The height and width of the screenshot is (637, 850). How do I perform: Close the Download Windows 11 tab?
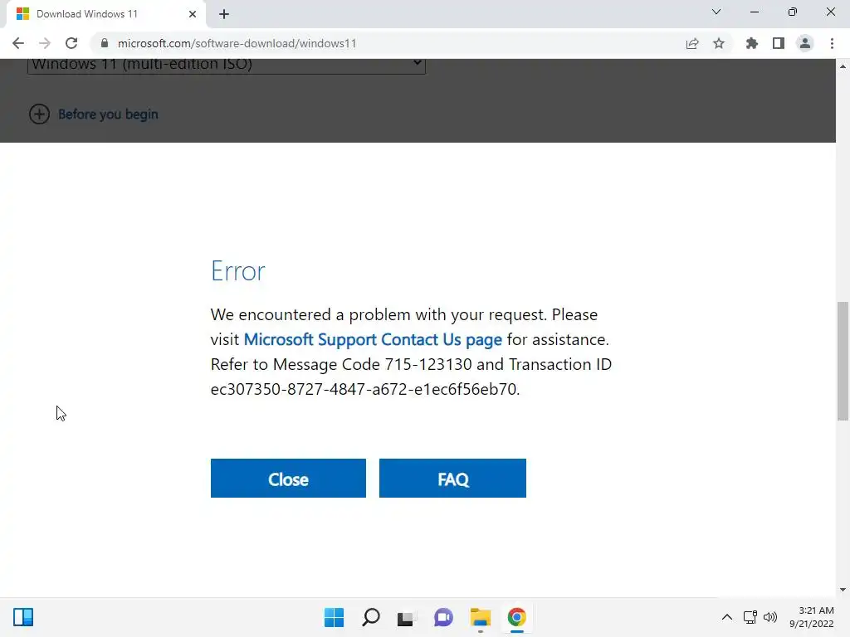click(x=193, y=14)
